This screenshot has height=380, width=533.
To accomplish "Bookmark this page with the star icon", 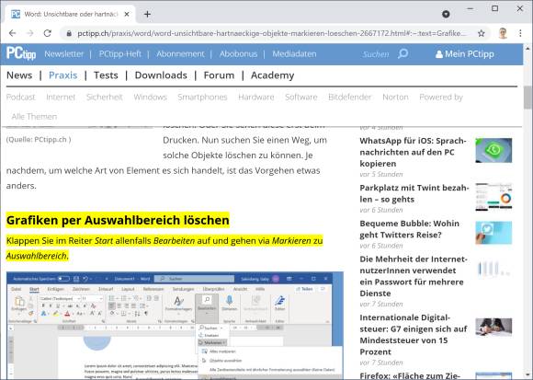I will [481, 33].
